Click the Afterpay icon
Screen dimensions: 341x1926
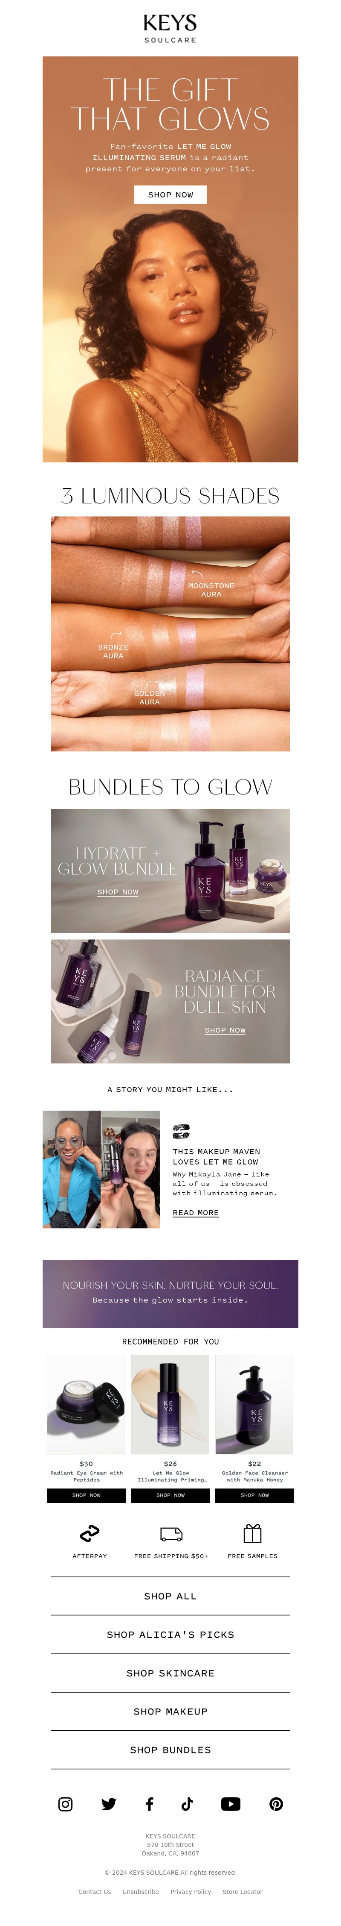90,1533
